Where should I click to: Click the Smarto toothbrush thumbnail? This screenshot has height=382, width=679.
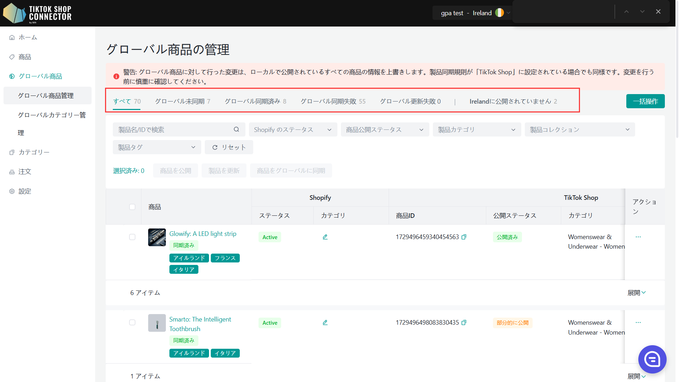[x=157, y=323]
